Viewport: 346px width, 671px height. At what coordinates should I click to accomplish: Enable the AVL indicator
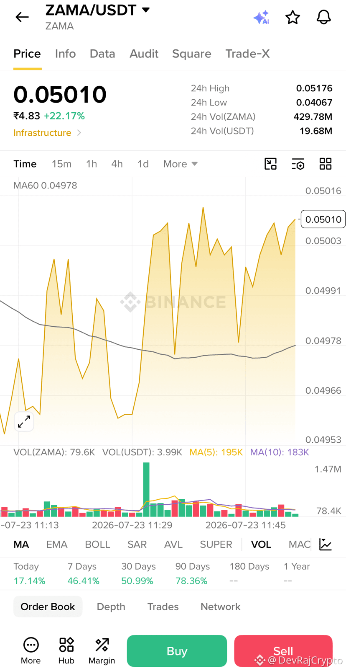pyautogui.click(x=173, y=544)
